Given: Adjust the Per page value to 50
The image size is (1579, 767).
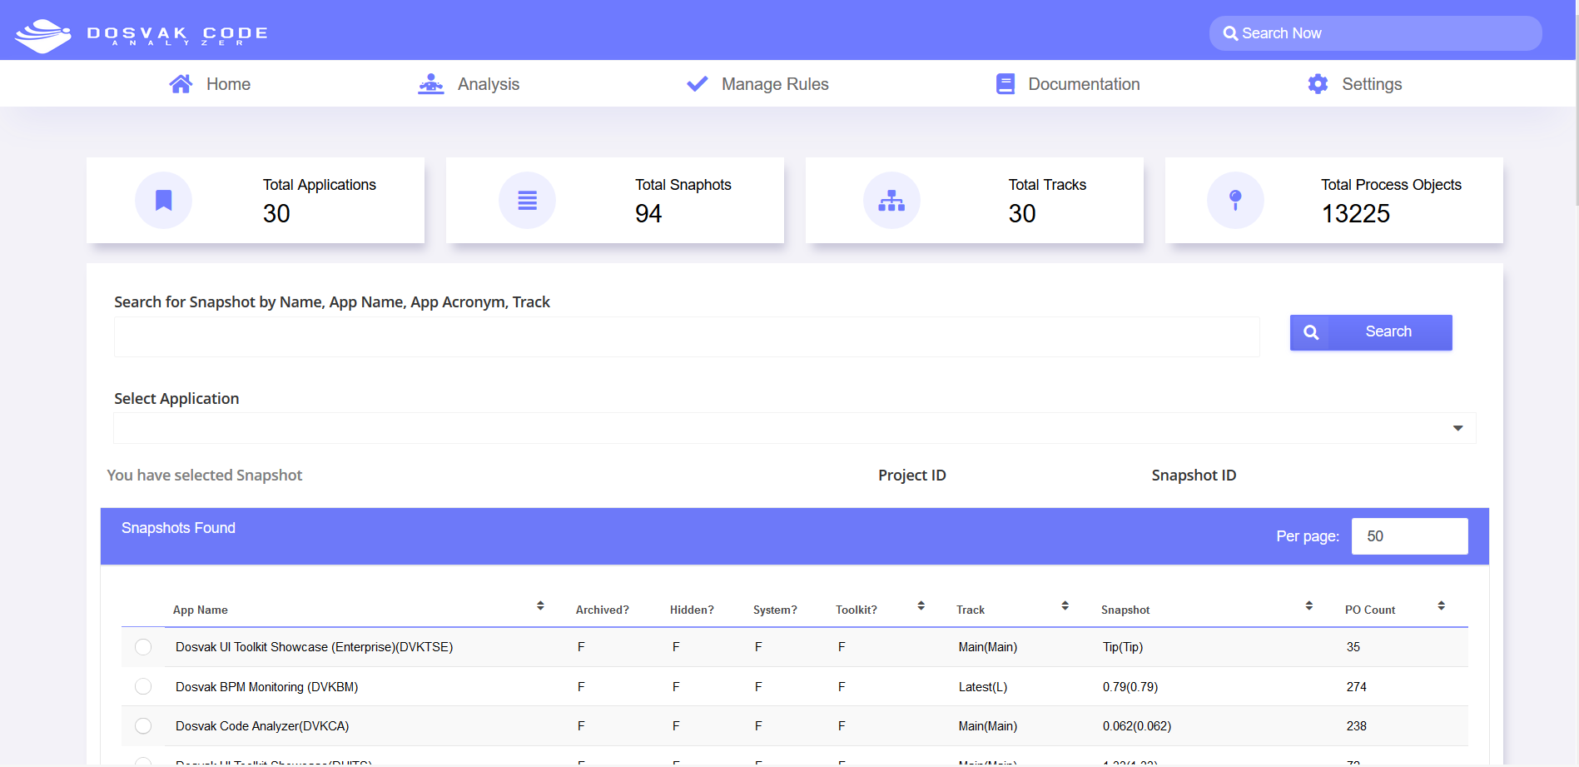Looking at the screenshot, I should tap(1409, 535).
